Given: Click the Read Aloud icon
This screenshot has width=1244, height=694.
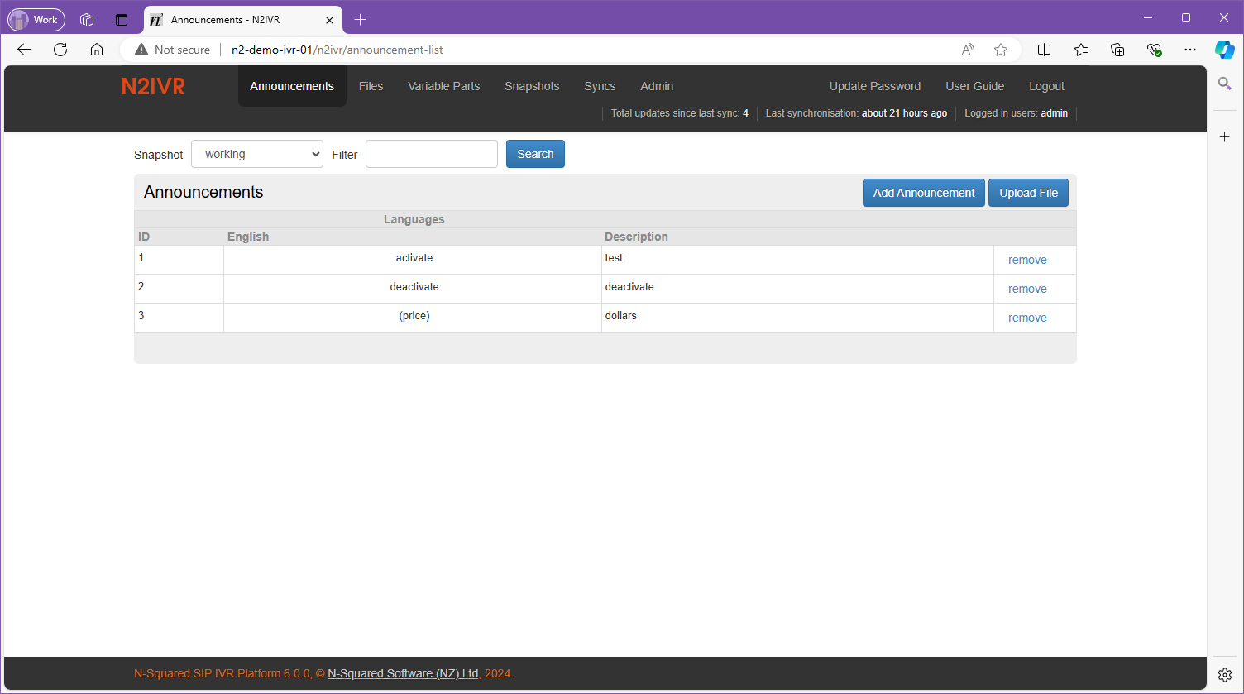Looking at the screenshot, I should (x=968, y=50).
